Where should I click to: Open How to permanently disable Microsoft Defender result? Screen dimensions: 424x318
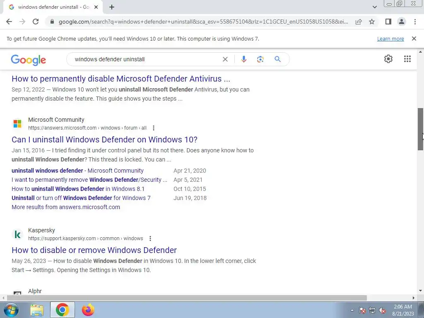(x=121, y=79)
